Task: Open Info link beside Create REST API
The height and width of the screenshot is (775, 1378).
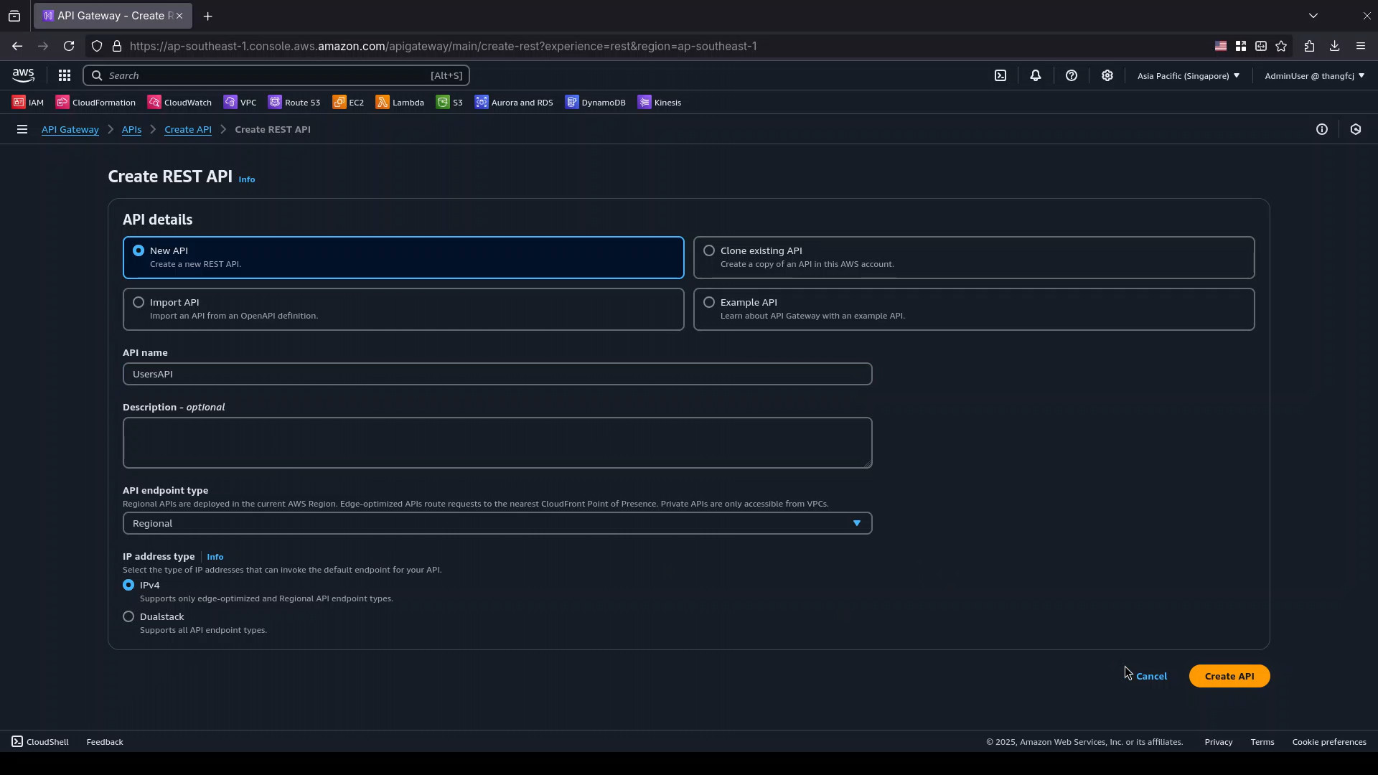Action: [x=247, y=179]
